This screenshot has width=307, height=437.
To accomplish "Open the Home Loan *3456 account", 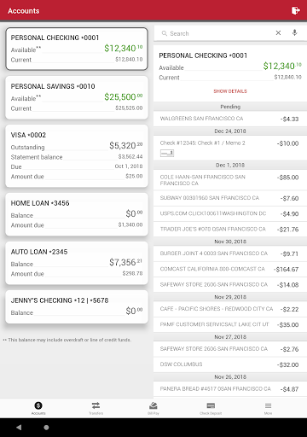I will point(77,214).
